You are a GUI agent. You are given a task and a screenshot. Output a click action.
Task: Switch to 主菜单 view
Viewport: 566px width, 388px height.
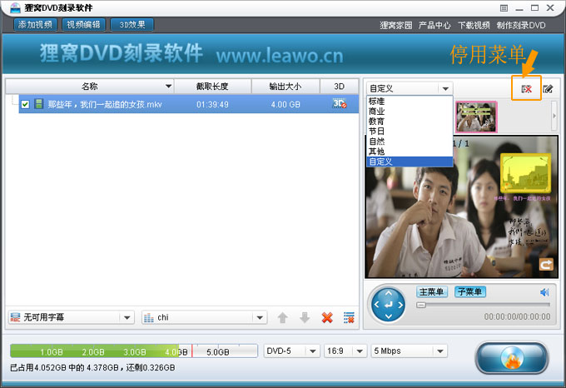432,291
